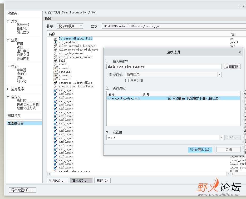Click the keyword input field shade_with_edge_tangent
This screenshot has width=246, height=199.
(x=164, y=67)
